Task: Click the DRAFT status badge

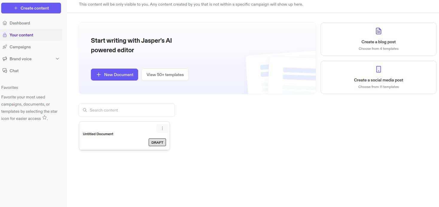Action: click(x=157, y=142)
